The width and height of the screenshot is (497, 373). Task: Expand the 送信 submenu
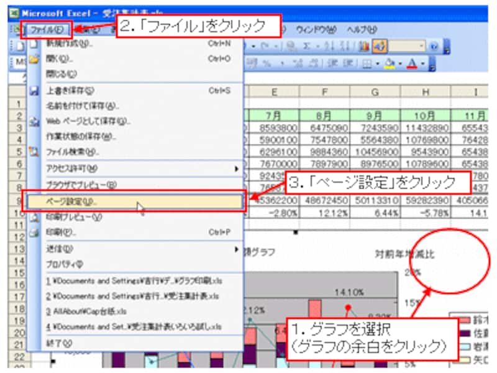tap(236, 249)
